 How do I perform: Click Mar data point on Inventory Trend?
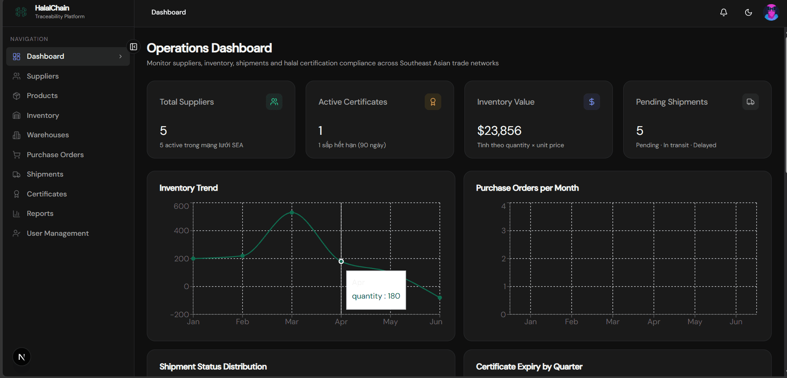click(x=292, y=213)
